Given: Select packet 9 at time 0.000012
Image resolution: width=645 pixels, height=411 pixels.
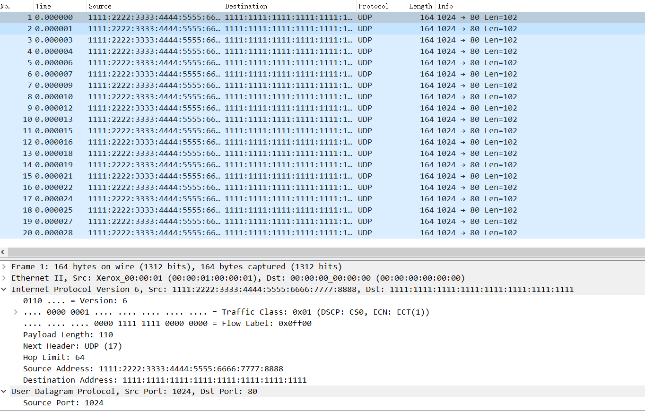Looking at the screenshot, I should (322, 108).
